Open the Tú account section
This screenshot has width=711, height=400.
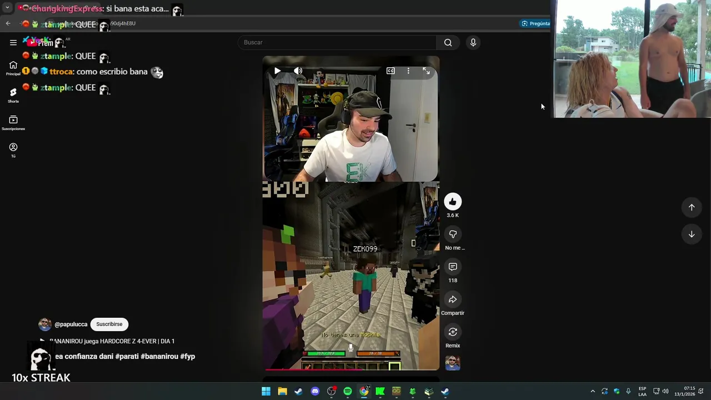13,150
